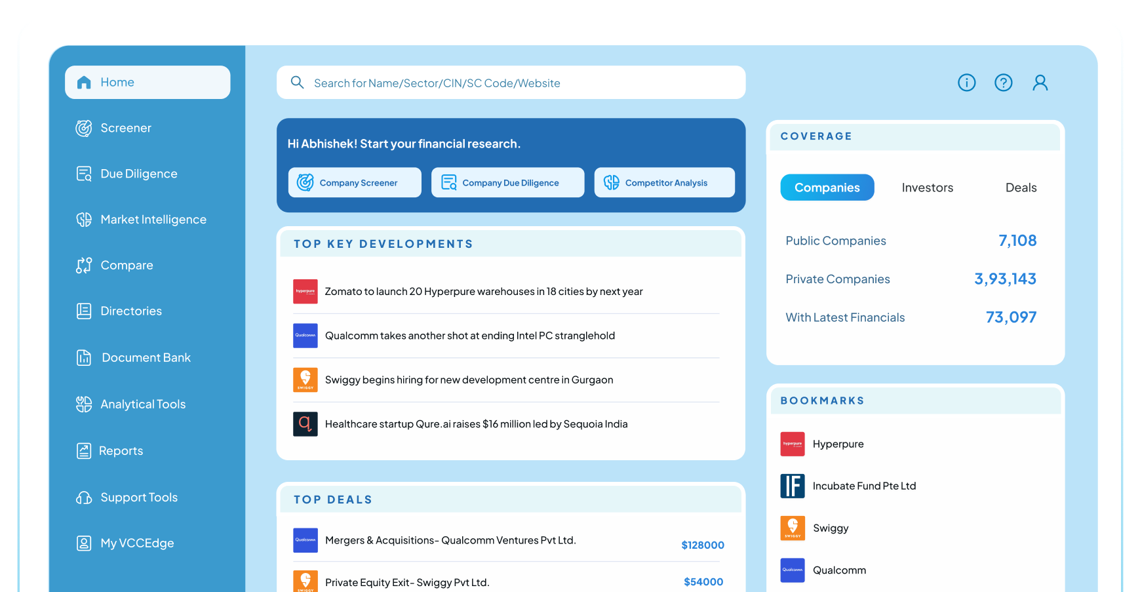Click the search magnifier icon

click(x=297, y=83)
